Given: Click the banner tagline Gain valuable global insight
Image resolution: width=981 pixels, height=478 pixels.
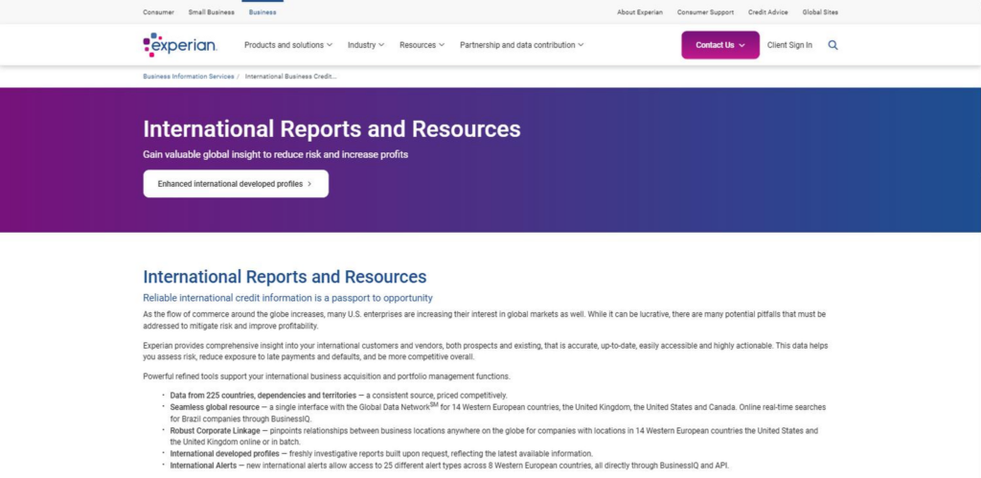Looking at the screenshot, I should [x=275, y=154].
